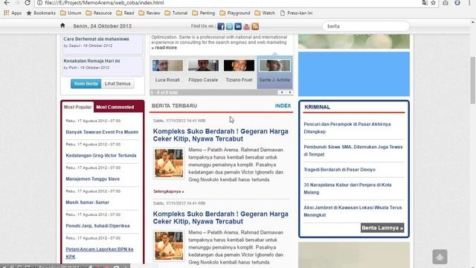
Task: Click the browser back arrow
Action: pos(7,3)
